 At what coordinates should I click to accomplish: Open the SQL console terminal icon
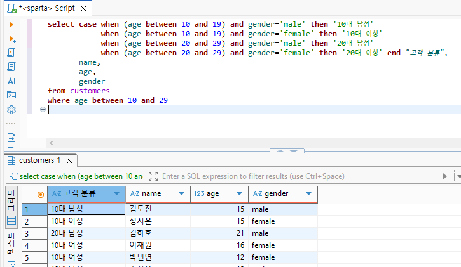pos(11,95)
